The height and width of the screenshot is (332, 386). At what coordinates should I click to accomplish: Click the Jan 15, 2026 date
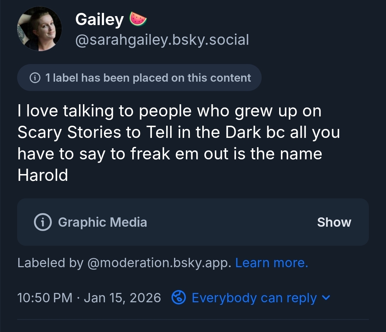tap(122, 298)
